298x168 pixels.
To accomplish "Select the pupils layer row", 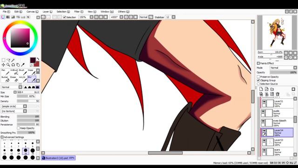I will coord(277,113).
